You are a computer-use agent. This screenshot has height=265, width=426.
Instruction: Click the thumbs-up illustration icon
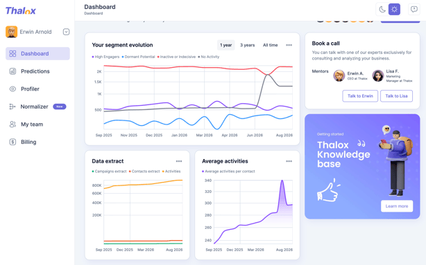click(x=328, y=190)
